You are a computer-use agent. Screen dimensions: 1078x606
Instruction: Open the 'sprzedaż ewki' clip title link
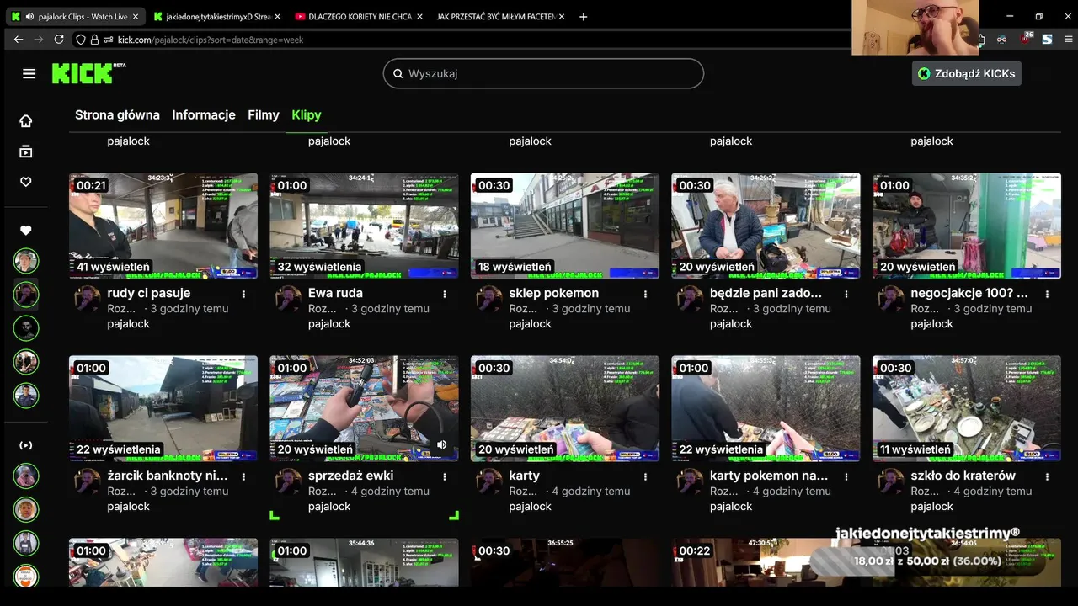pos(350,476)
